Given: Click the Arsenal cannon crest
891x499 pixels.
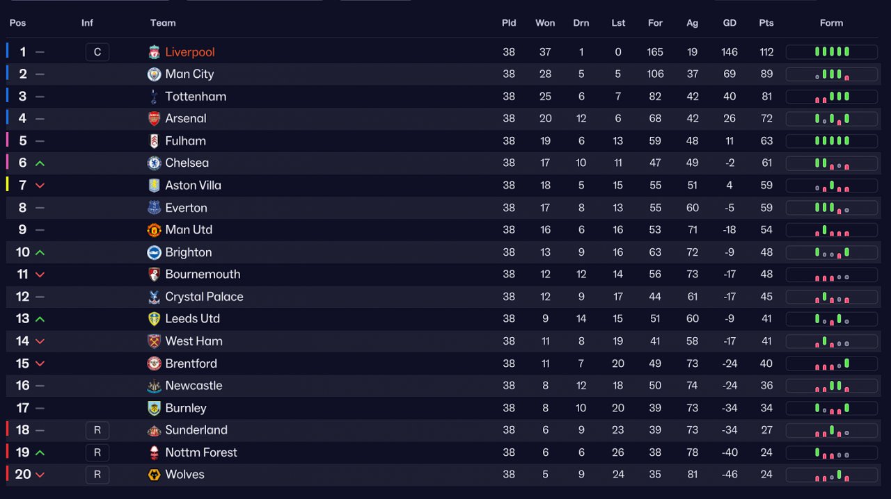Looking at the screenshot, I should click(x=154, y=119).
